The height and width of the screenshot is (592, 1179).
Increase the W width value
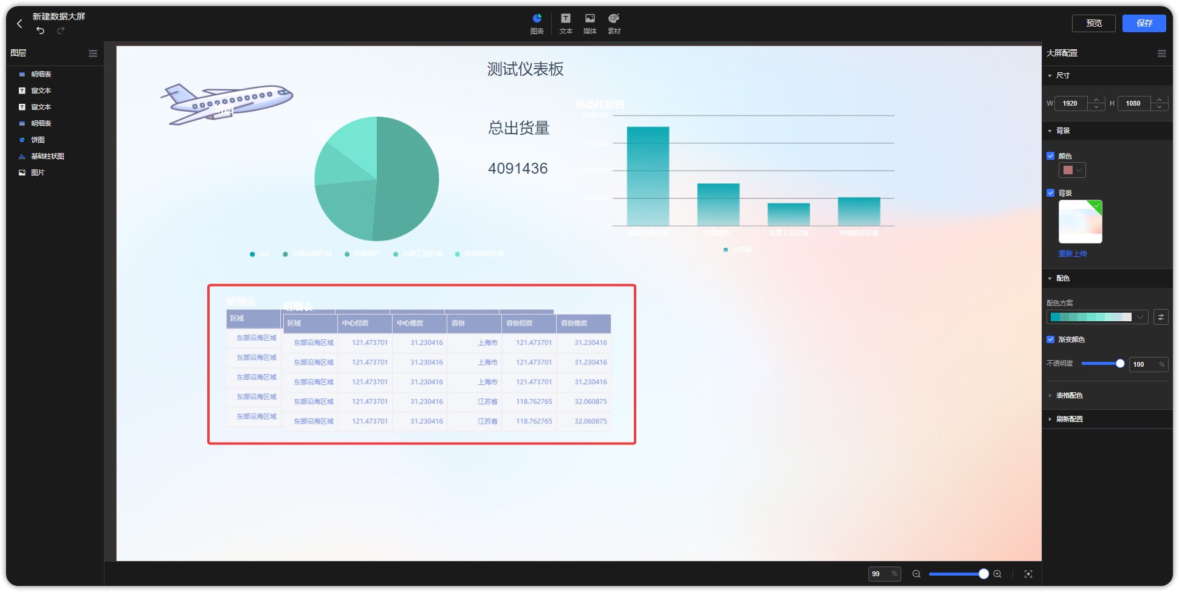1096,100
